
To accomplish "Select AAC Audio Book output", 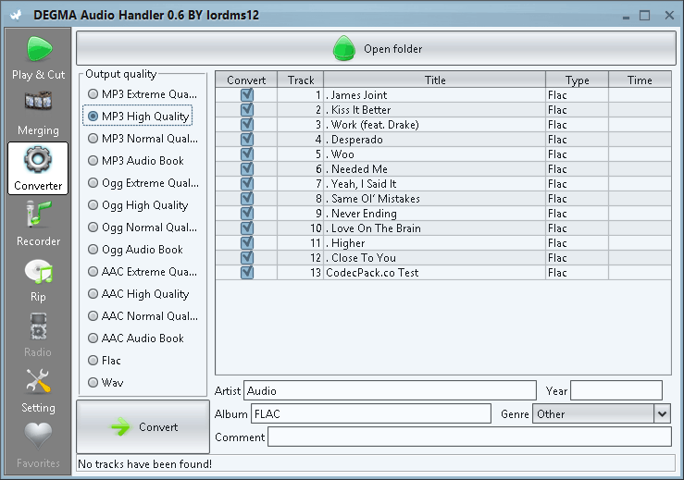I will pyautogui.click(x=136, y=338).
